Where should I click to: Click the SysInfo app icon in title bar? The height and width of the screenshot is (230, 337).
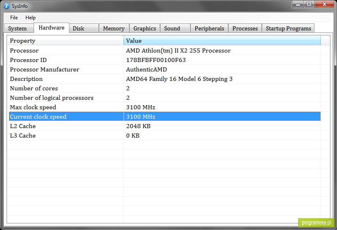(x=7, y=6)
